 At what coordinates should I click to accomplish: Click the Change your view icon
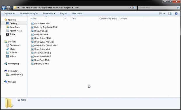pos(160,14)
